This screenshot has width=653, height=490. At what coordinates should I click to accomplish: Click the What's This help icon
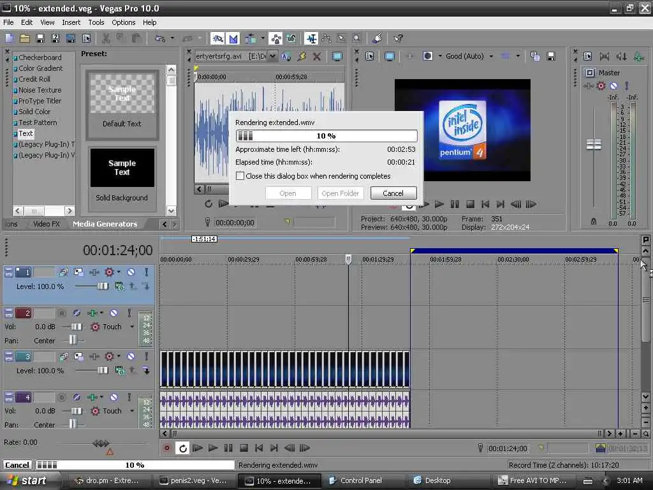(398, 39)
